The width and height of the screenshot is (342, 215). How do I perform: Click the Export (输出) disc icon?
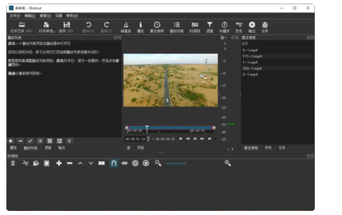(252, 25)
